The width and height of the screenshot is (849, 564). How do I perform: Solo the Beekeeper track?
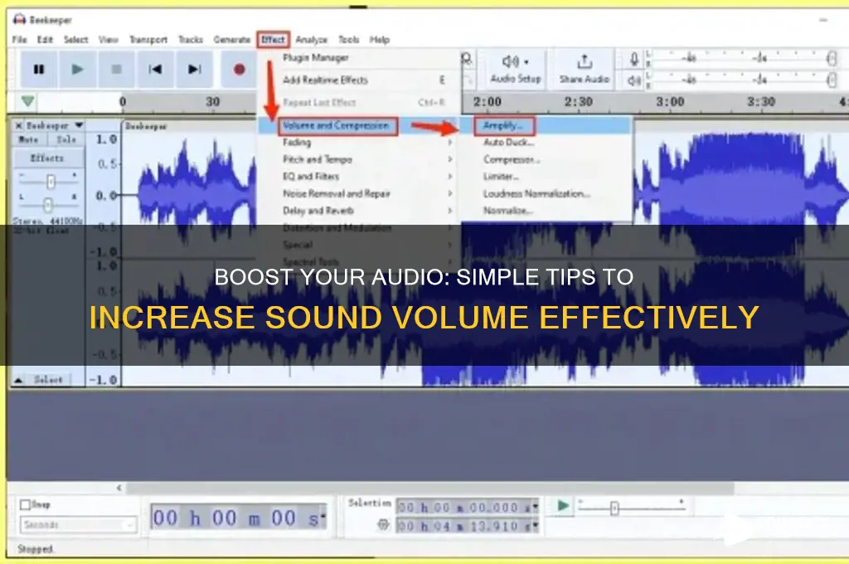66,139
